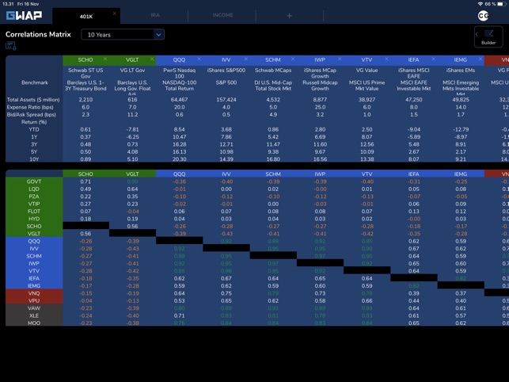Click the Correlations Matrix title
Screen dimensions: 509x382
(38, 34)
